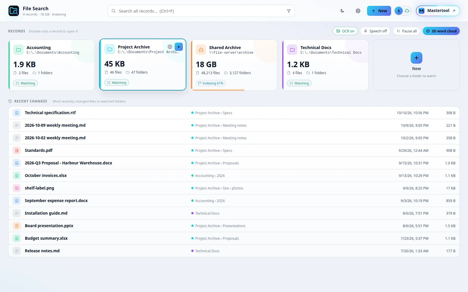Select 2026-Q3 Proposal - Harbour Warehouse.docx

[234, 163]
